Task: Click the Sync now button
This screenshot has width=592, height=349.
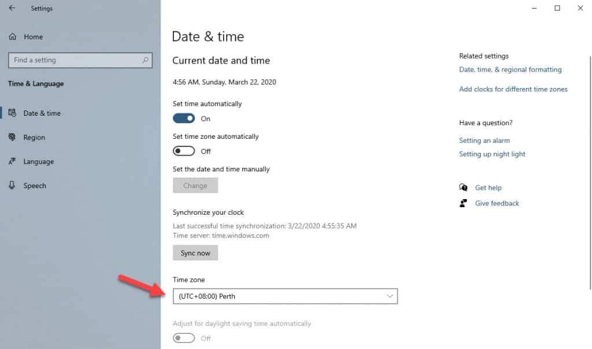Action: (x=195, y=252)
